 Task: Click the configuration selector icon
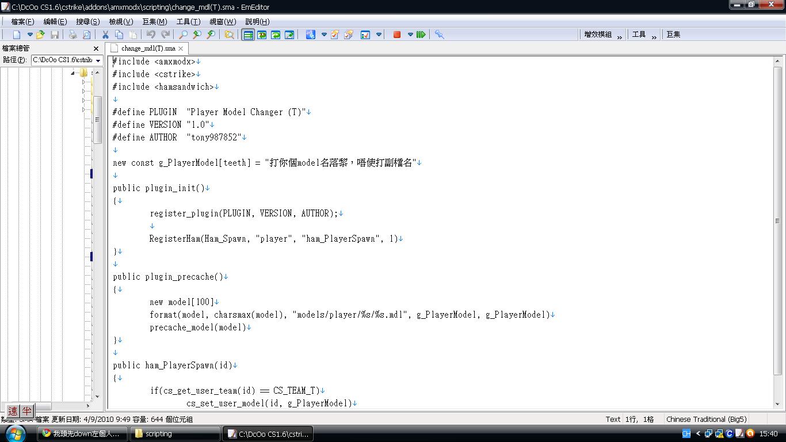coord(311,35)
